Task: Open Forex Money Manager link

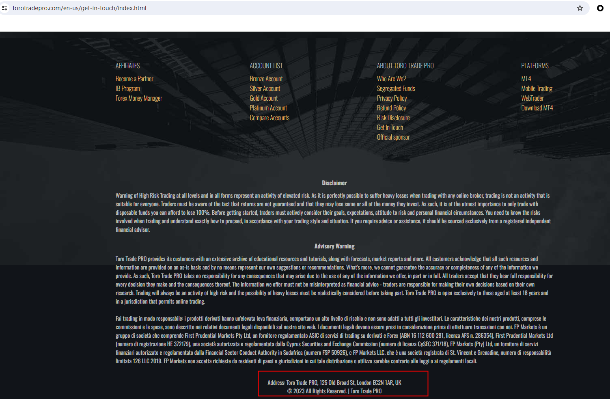Action: 139,98
